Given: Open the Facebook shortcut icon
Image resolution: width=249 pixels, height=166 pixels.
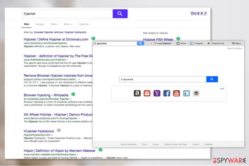Looking at the screenshot, I should point(167,93).
